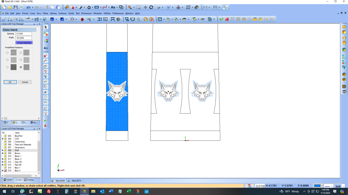348x195 pixels.
Task: Click the Save file icon
Action: (16, 7)
